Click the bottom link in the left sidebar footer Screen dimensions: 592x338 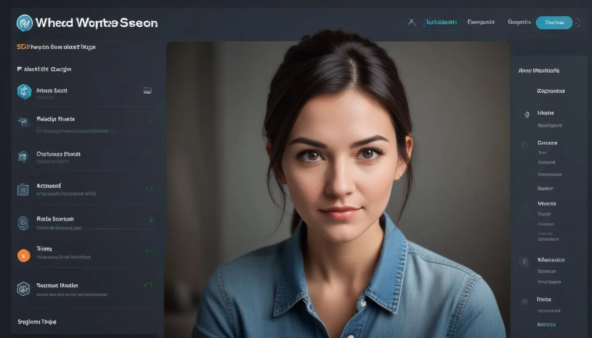pyautogui.click(x=37, y=322)
